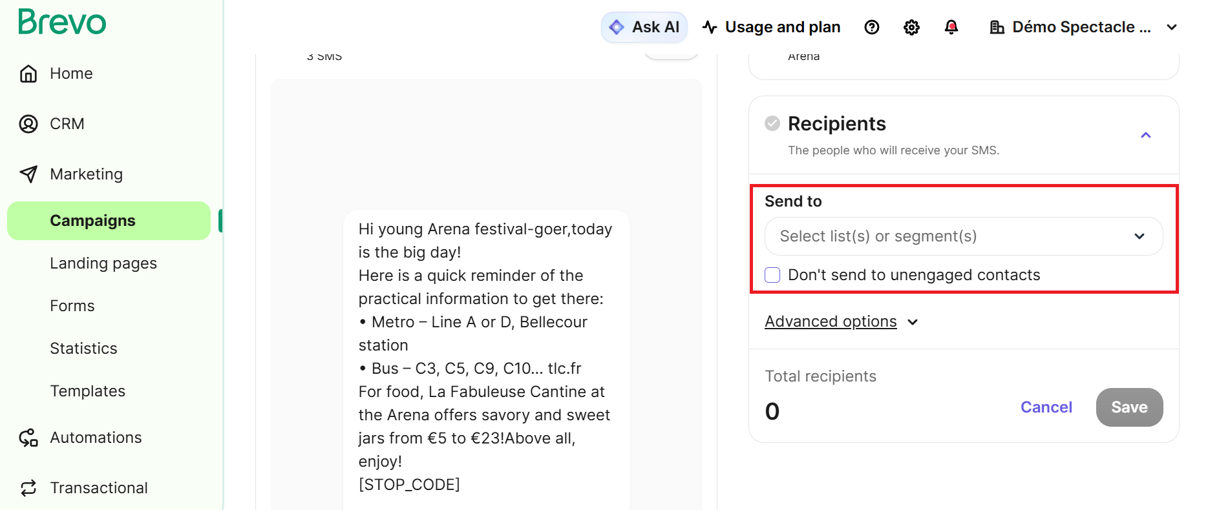Screen dimensions: 1208x510
Task: Open the Select list(s) or segment(s) dropdown
Action: 963,236
